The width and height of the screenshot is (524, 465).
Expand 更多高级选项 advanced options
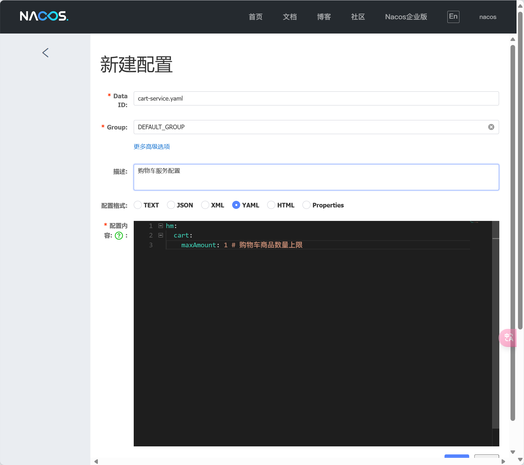click(x=152, y=147)
